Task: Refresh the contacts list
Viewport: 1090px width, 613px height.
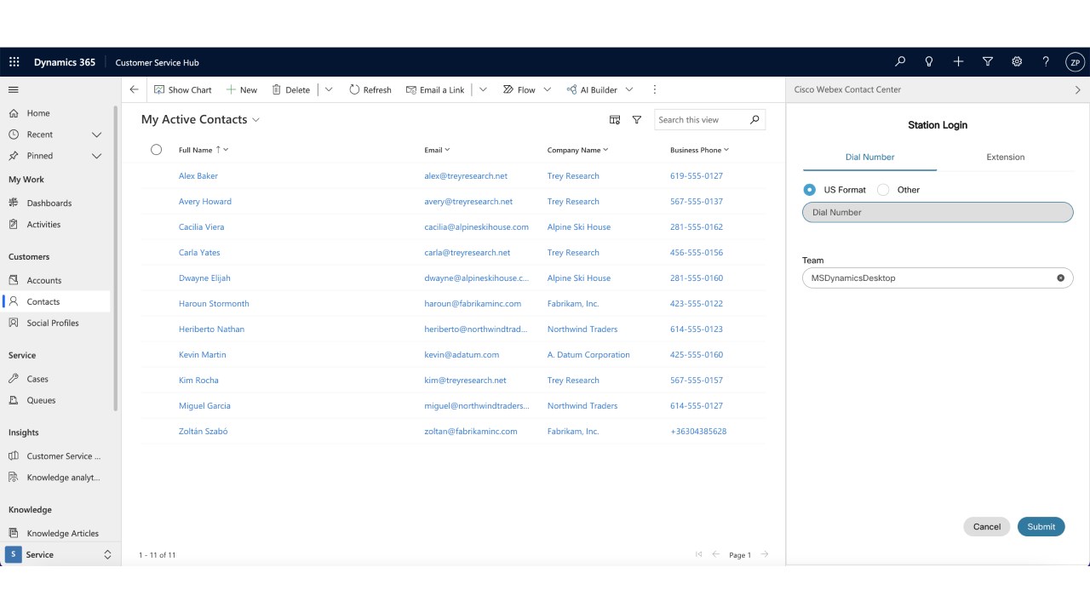Action: 370,89
